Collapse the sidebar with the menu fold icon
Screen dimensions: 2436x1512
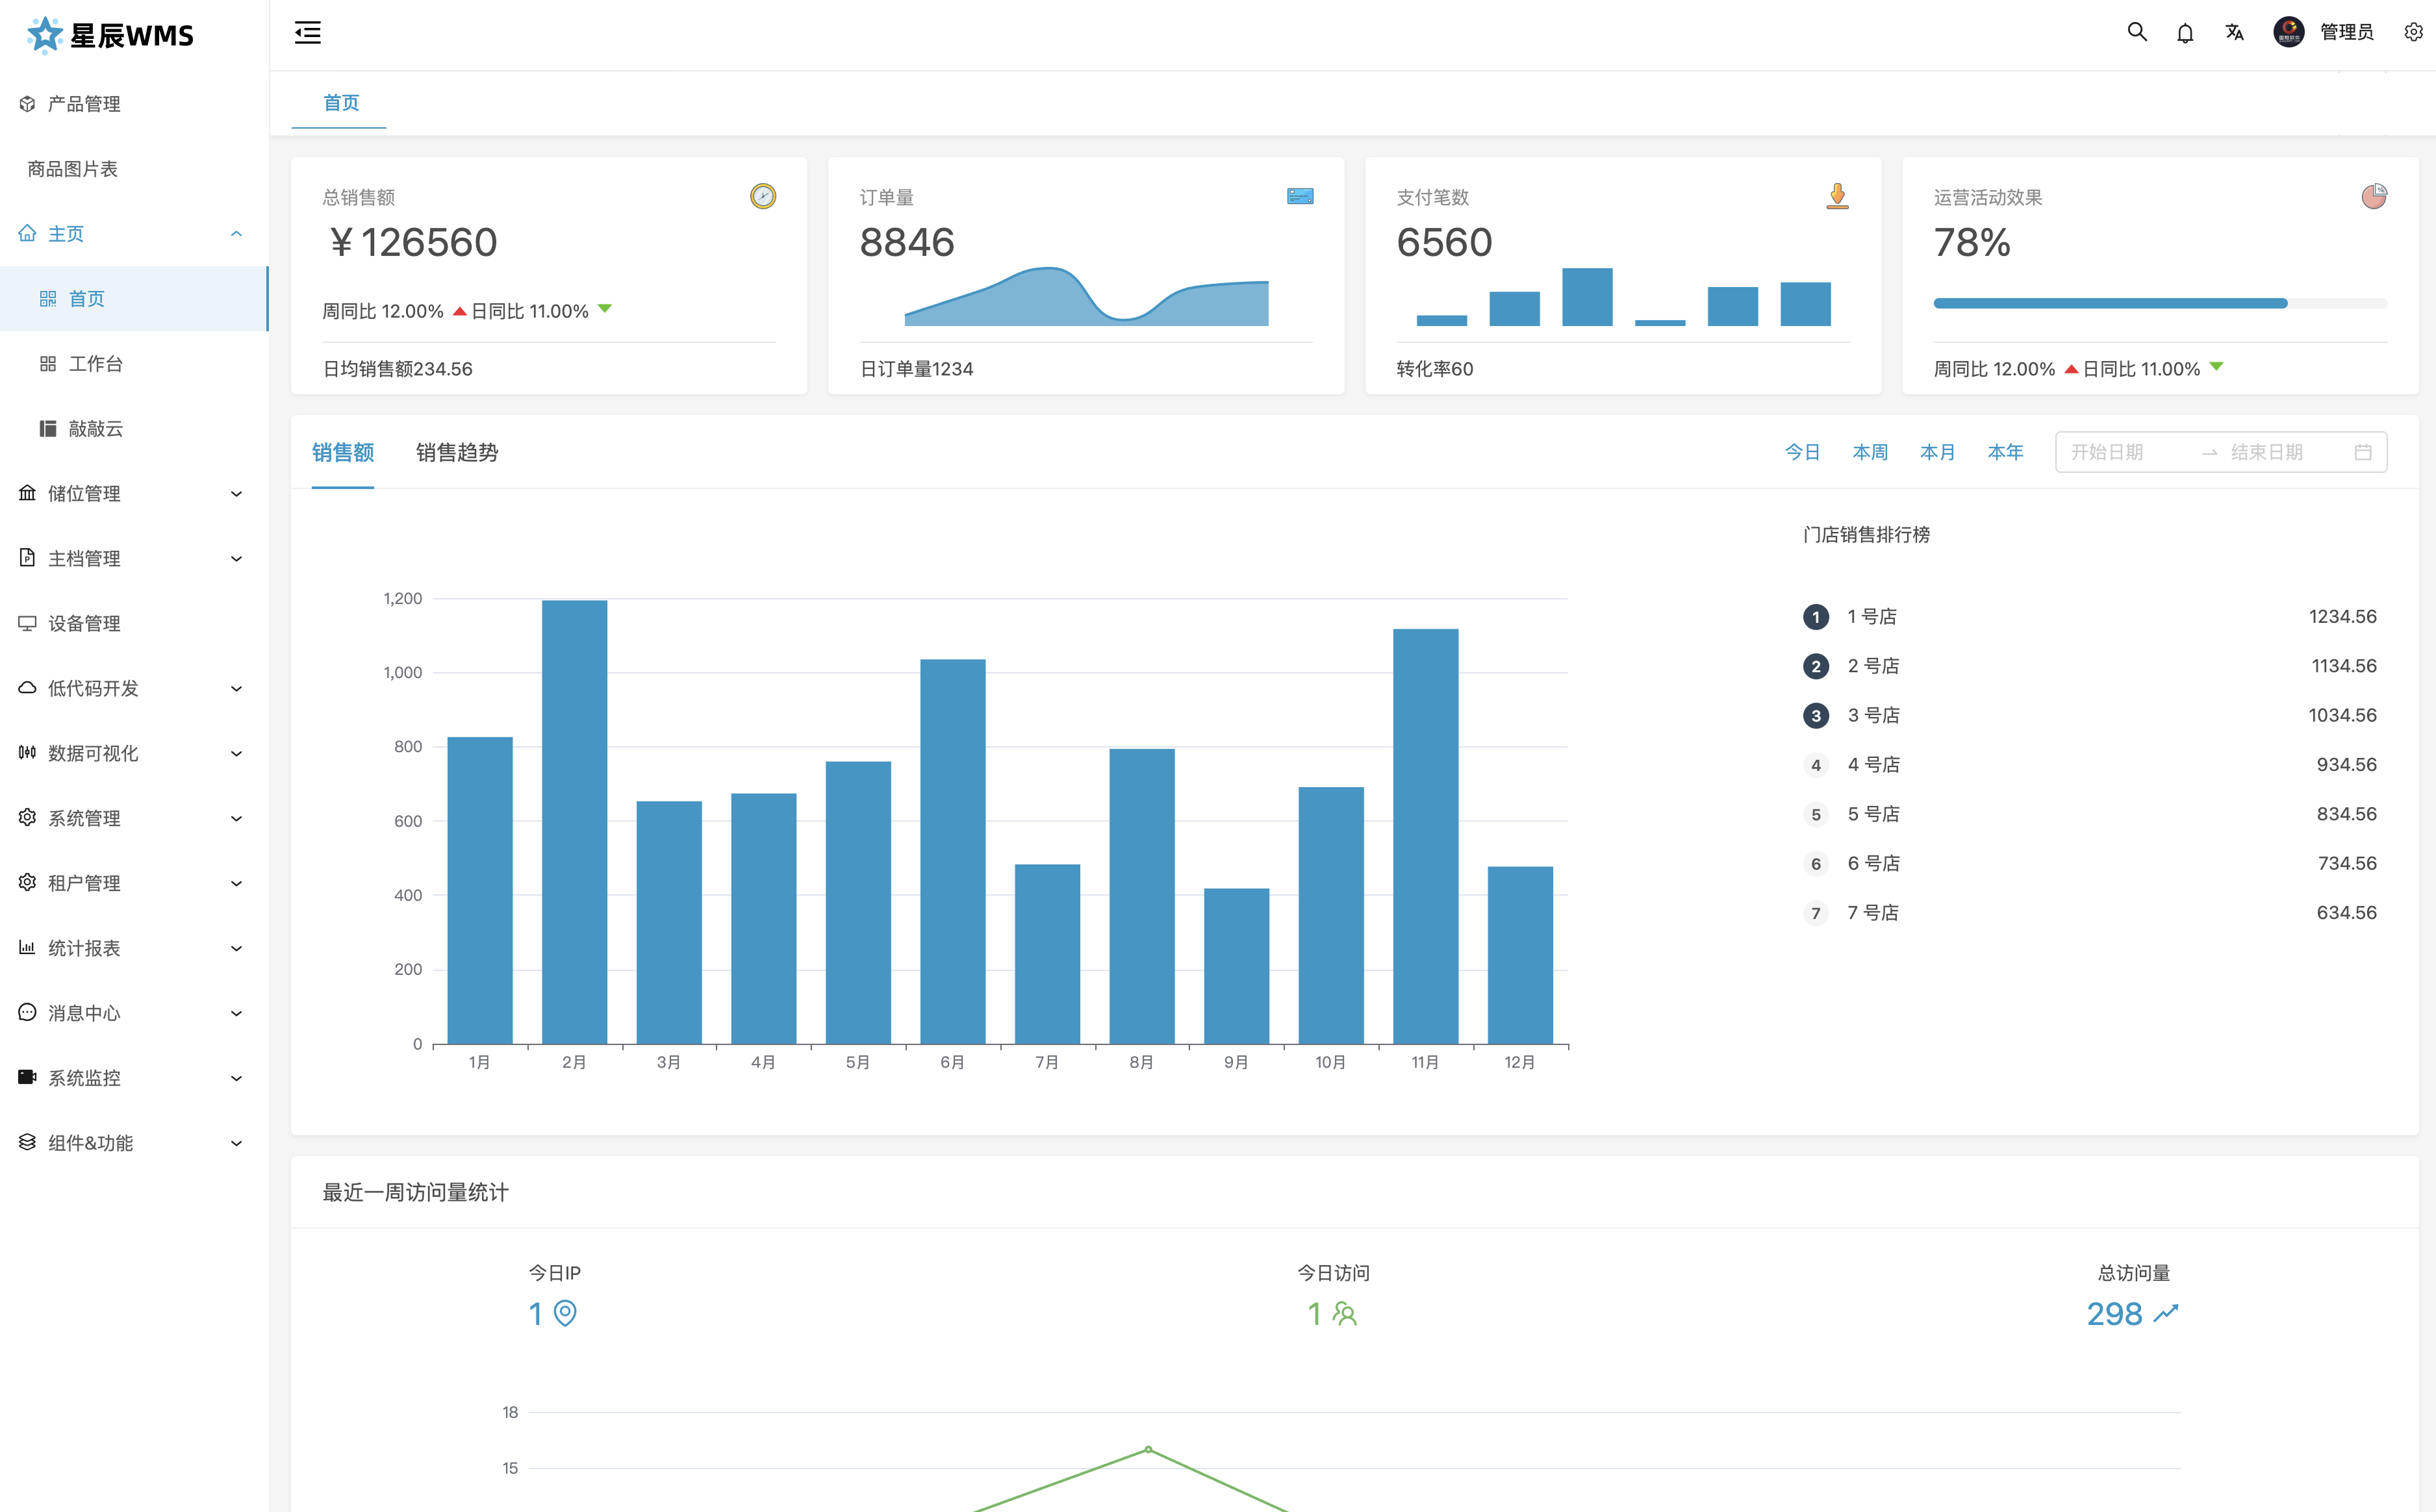click(307, 33)
